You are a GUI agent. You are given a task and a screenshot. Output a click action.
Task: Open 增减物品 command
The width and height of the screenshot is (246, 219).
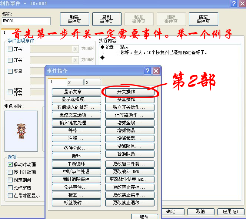(130, 131)
